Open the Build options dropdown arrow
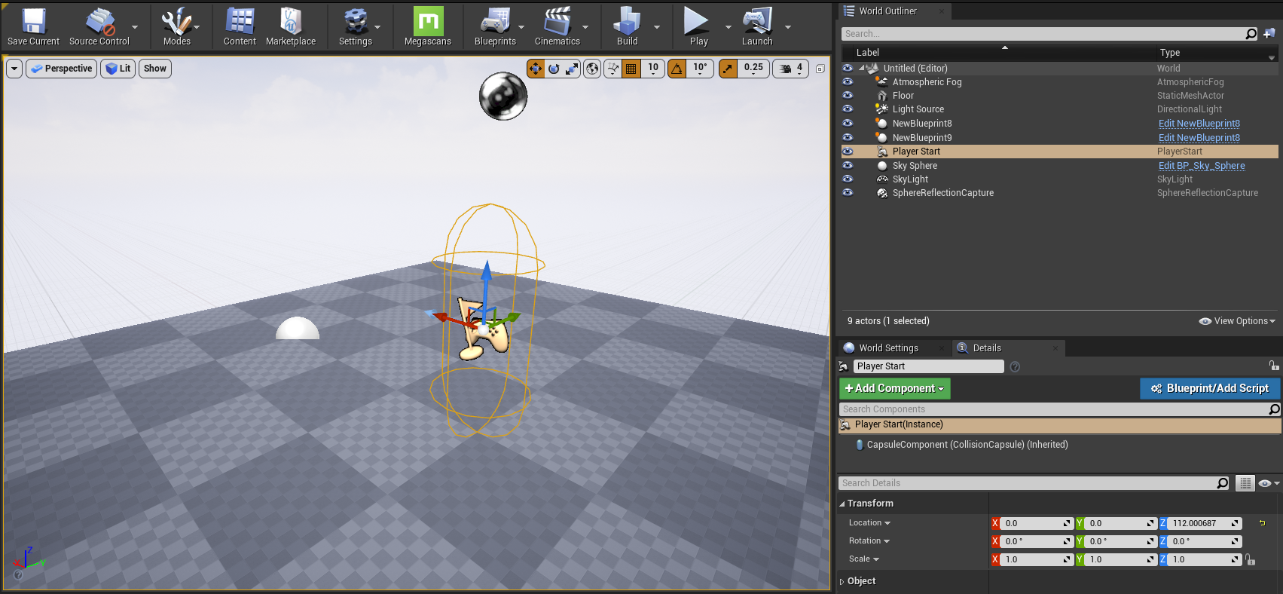Viewport: 1283px width, 594px height. click(x=657, y=27)
